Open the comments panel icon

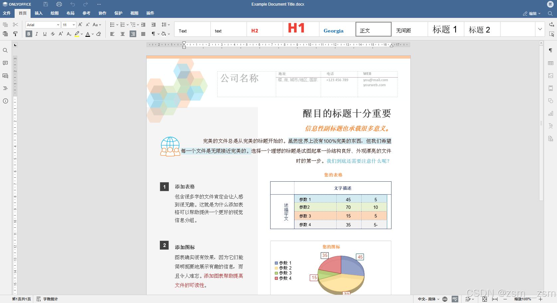[5, 63]
